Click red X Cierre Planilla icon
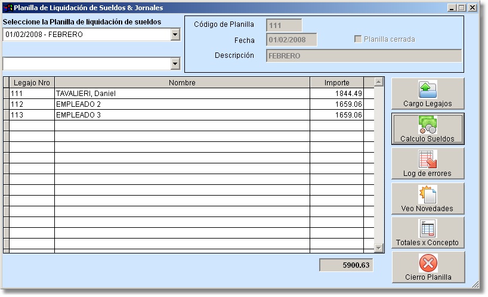The image size is (488, 297). coord(427,263)
